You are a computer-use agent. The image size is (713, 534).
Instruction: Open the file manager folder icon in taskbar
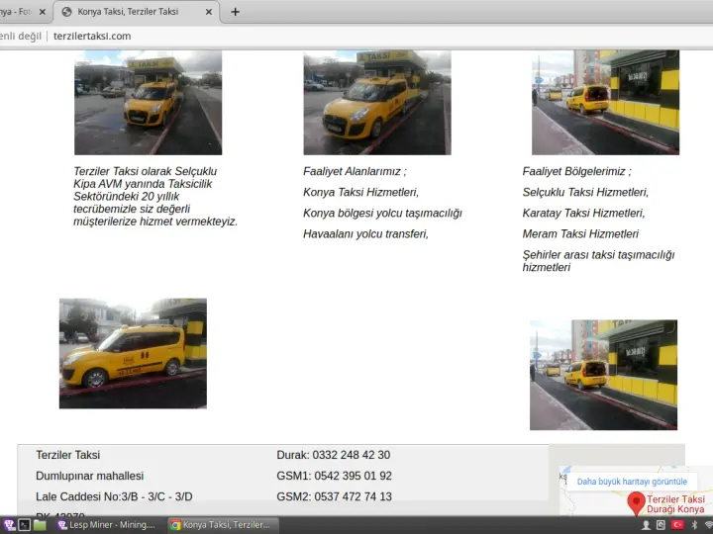coord(40,525)
